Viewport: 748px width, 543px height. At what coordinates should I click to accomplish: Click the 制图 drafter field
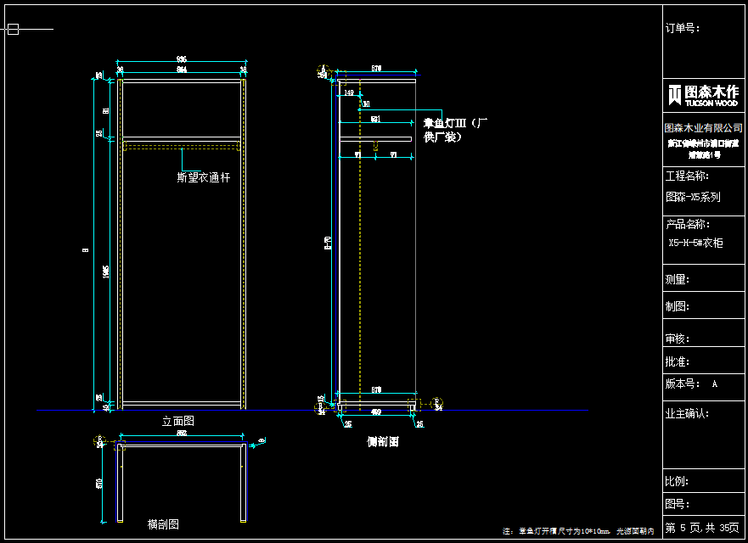point(677,306)
